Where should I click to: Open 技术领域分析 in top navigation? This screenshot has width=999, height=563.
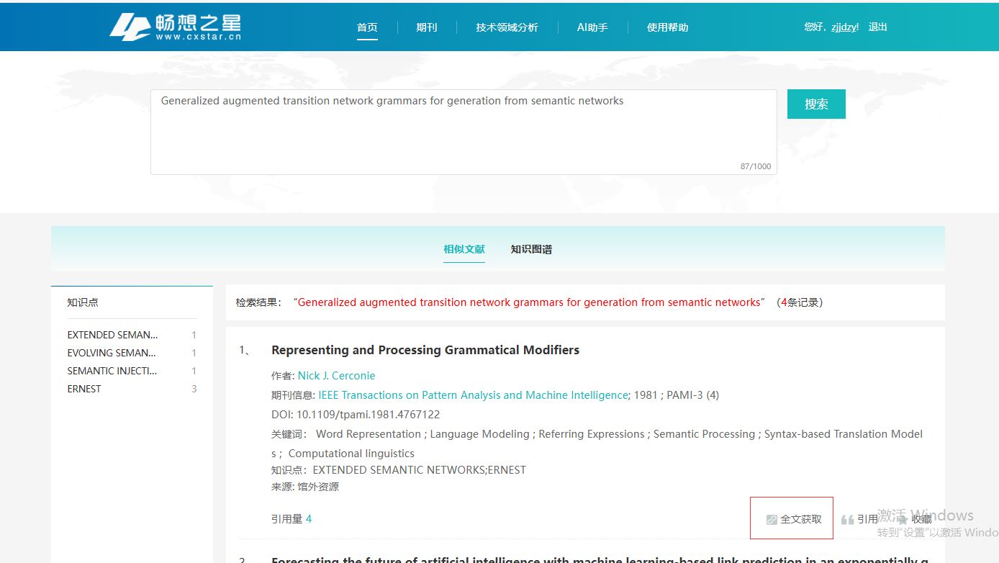[x=507, y=27]
